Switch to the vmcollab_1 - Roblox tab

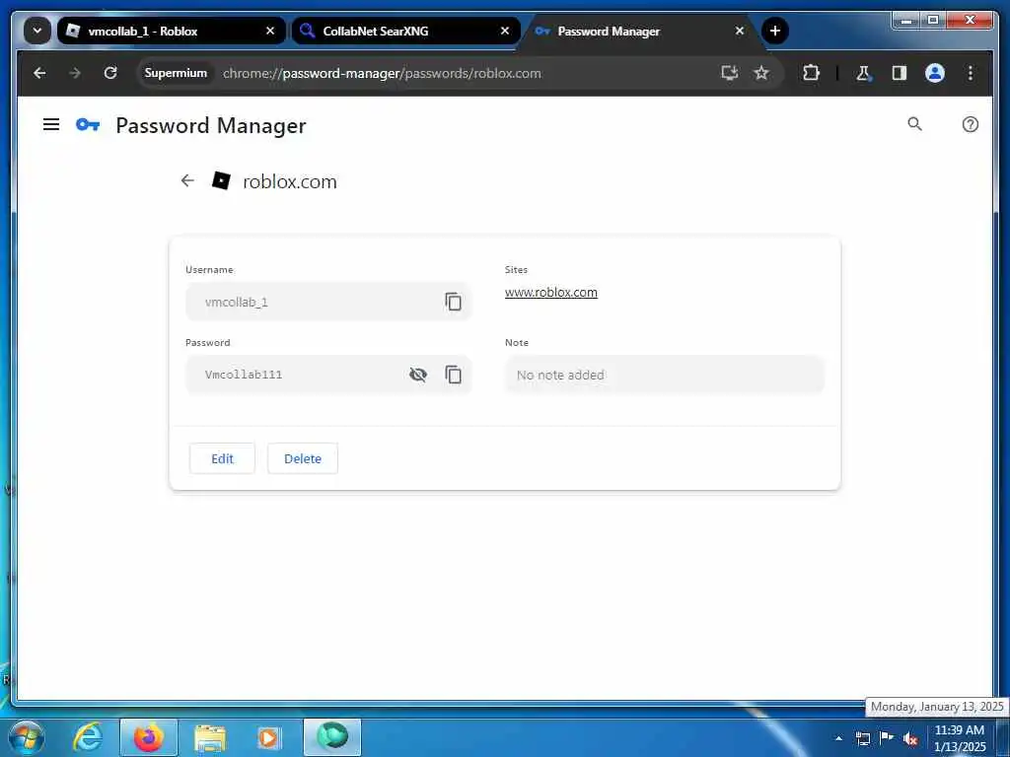172,31
